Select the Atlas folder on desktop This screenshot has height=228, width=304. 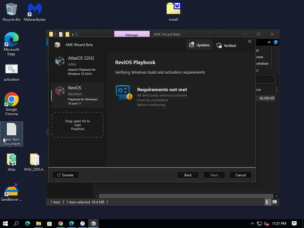click(12, 162)
